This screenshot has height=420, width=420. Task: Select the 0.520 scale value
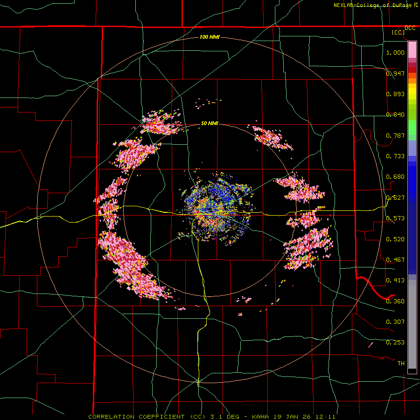[395, 239]
